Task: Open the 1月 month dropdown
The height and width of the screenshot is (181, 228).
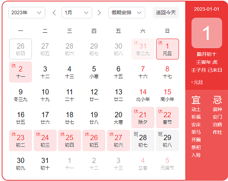Action: [76, 13]
